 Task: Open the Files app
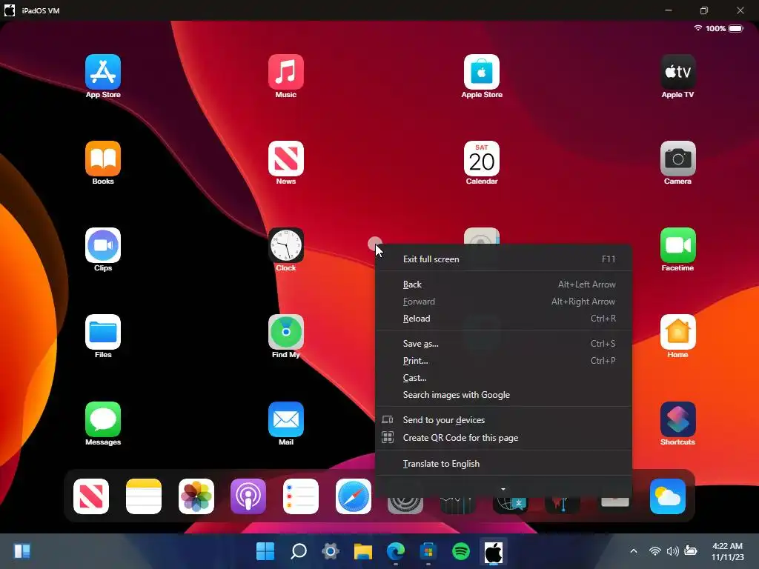pyautogui.click(x=102, y=332)
